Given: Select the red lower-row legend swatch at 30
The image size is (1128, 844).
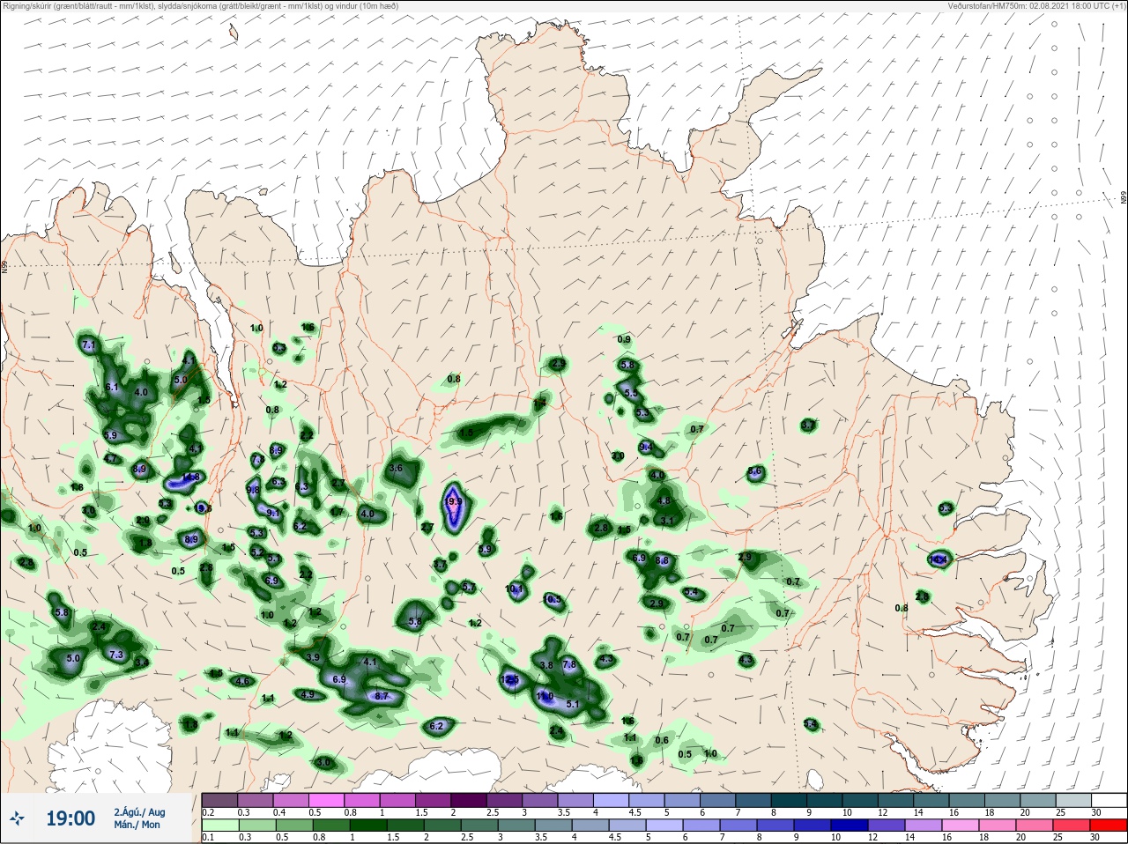Looking at the screenshot, I should pyautogui.click(x=1109, y=825).
